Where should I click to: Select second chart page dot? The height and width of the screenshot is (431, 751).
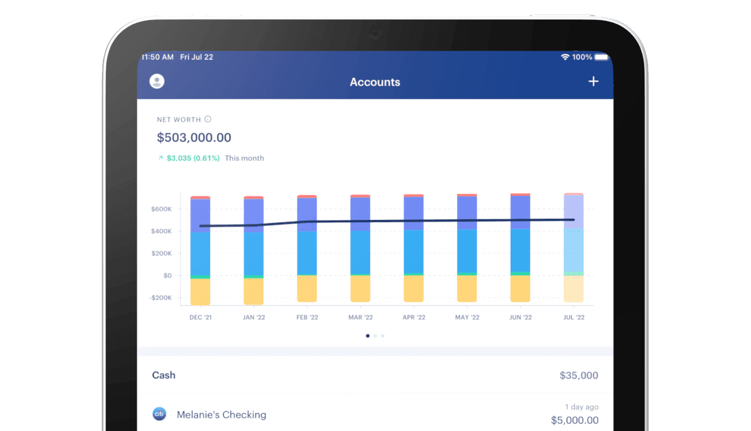[x=375, y=336]
